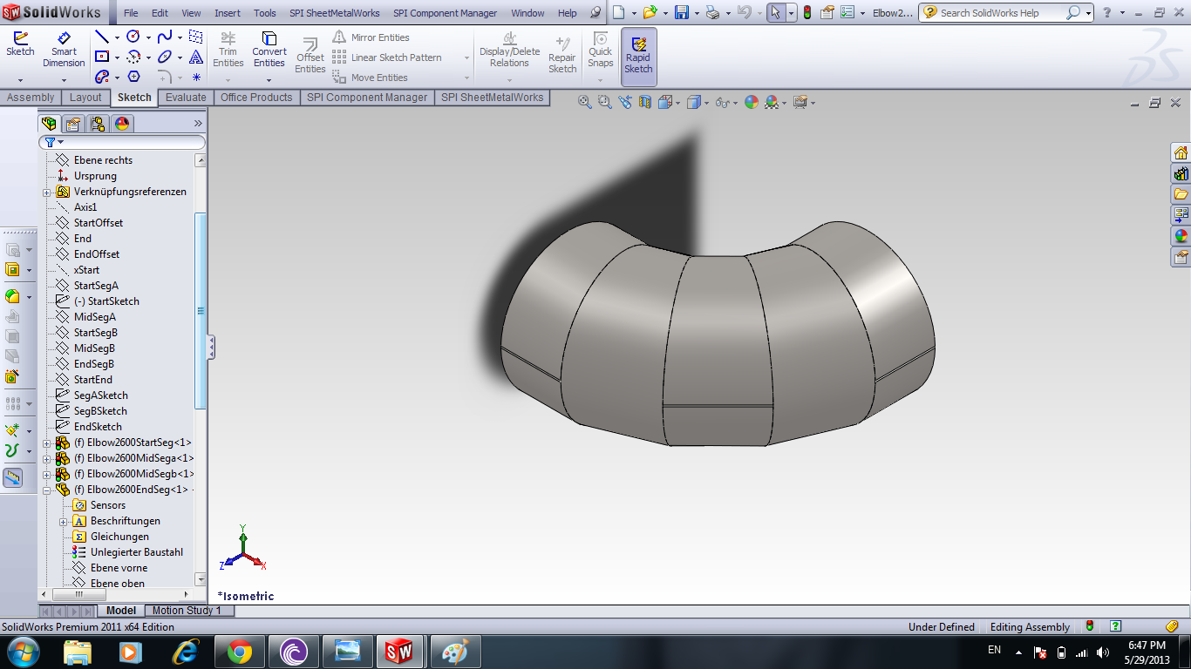Open the PropertyManager panel tab
1191x669 pixels.
point(73,124)
